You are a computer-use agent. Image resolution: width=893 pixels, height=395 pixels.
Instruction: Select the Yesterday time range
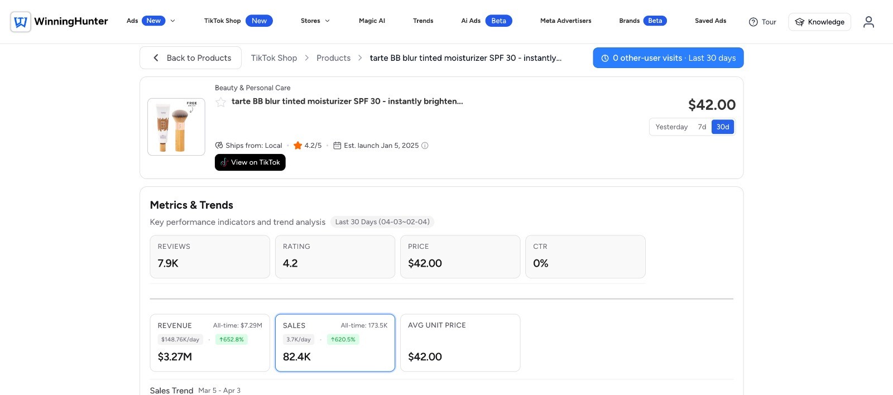pos(671,127)
